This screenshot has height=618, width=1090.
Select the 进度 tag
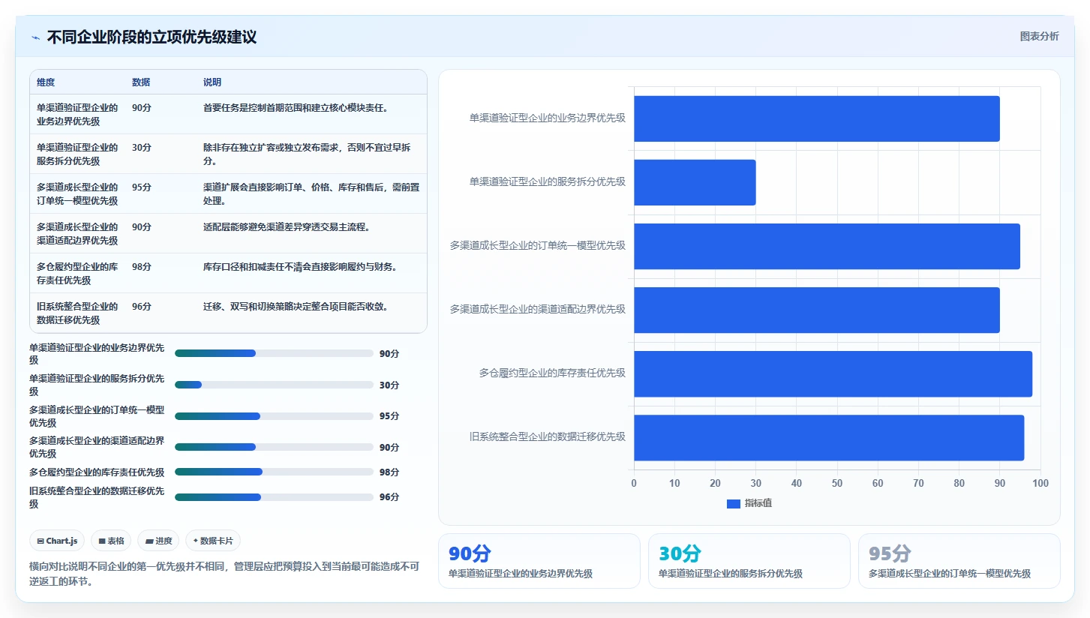point(158,541)
